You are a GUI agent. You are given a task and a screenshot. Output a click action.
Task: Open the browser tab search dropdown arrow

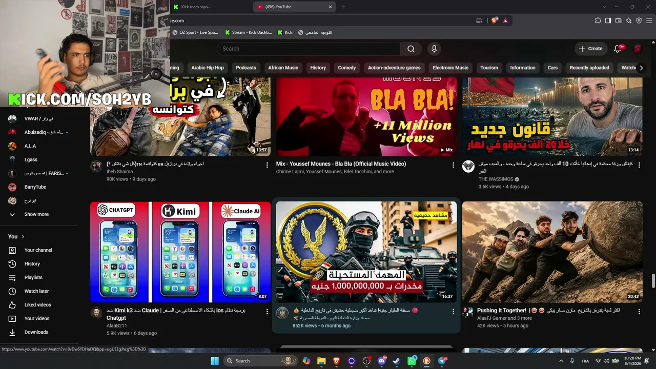click(x=604, y=7)
